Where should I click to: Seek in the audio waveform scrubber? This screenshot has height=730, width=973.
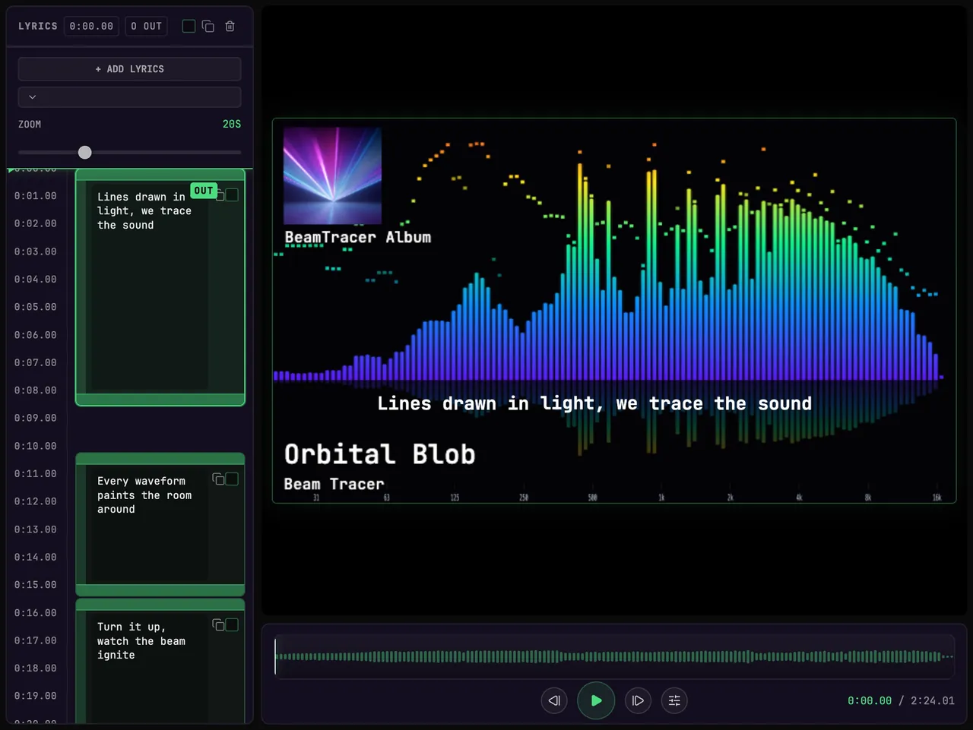coord(614,656)
